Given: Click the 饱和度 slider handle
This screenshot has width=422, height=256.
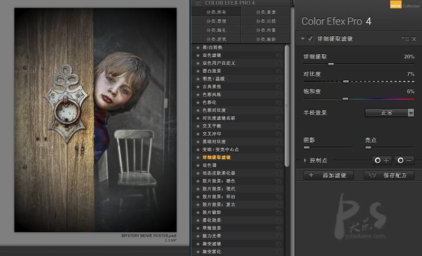Looking at the screenshot, I should point(346,99).
